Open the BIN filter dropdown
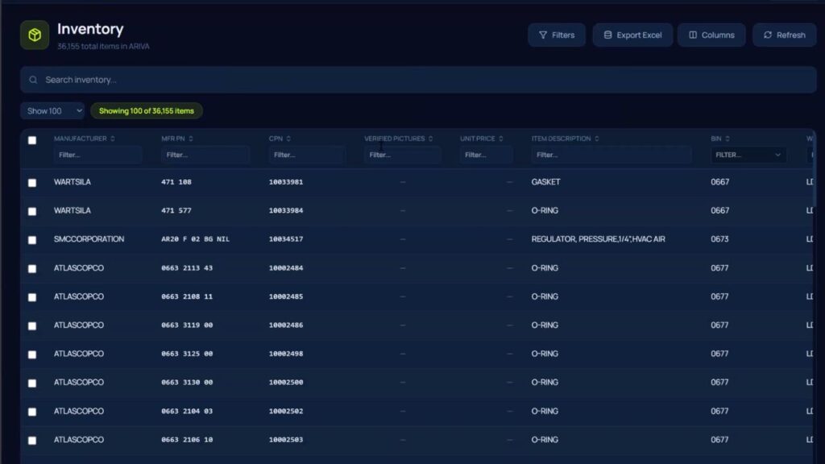This screenshot has width=825, height=464. click(x=748, y=155)
